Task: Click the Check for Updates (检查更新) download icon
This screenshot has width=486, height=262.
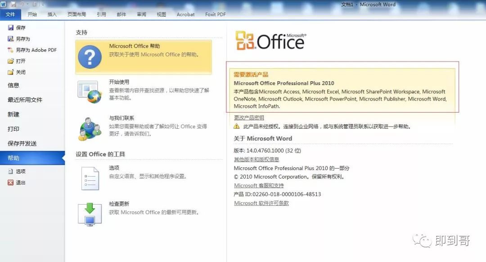Action: point(90,214)
